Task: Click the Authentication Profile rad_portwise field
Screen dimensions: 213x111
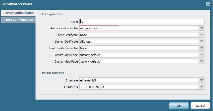Action: [x=98, y=28]
